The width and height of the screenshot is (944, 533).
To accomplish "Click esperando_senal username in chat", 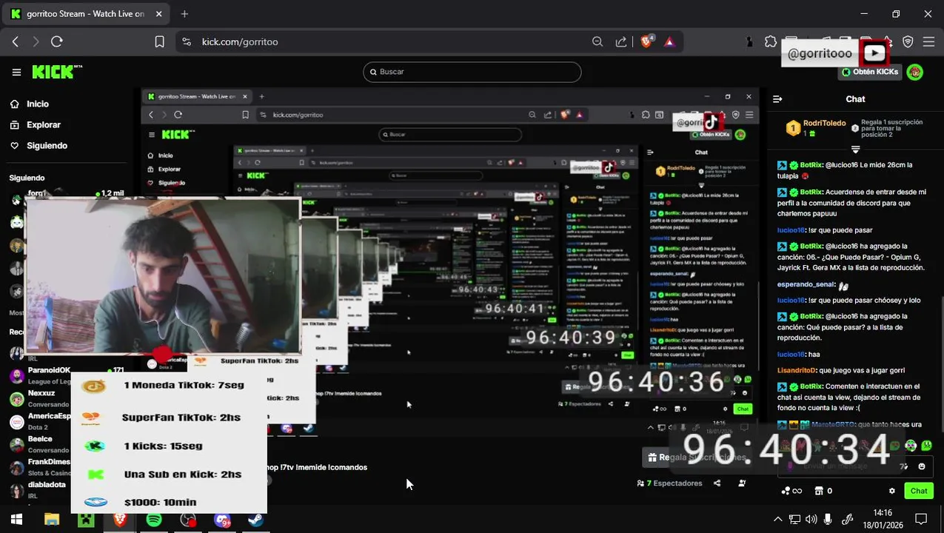I will point(806,285).
